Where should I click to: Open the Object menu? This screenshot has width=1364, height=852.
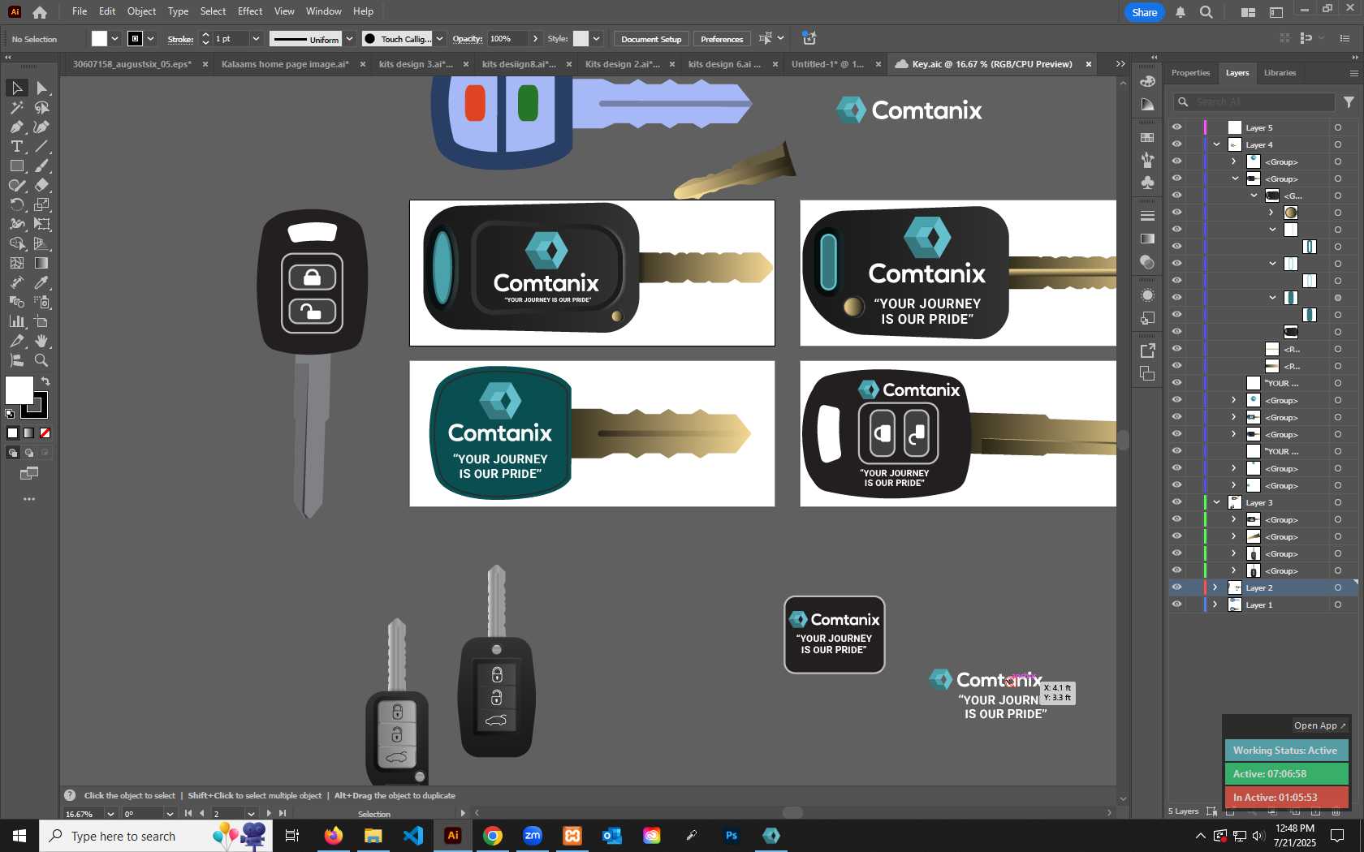[x=141, y=11]
